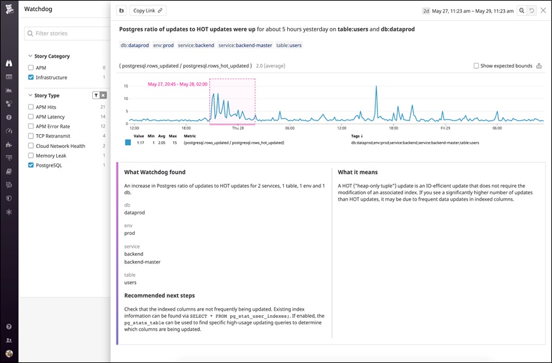Check the Memory Leak story type
Image resolution: width=552 pixels, height=363 pixels.
[x=31, y=155]
